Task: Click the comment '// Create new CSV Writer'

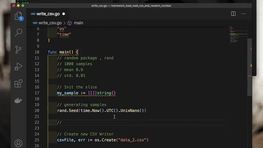Action: (x=85, y=134)
